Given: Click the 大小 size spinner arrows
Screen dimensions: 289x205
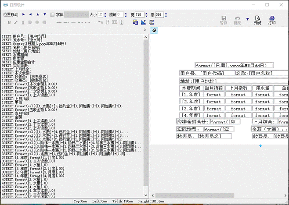Looking at the screenshot, I should click(x=105, y=15).
